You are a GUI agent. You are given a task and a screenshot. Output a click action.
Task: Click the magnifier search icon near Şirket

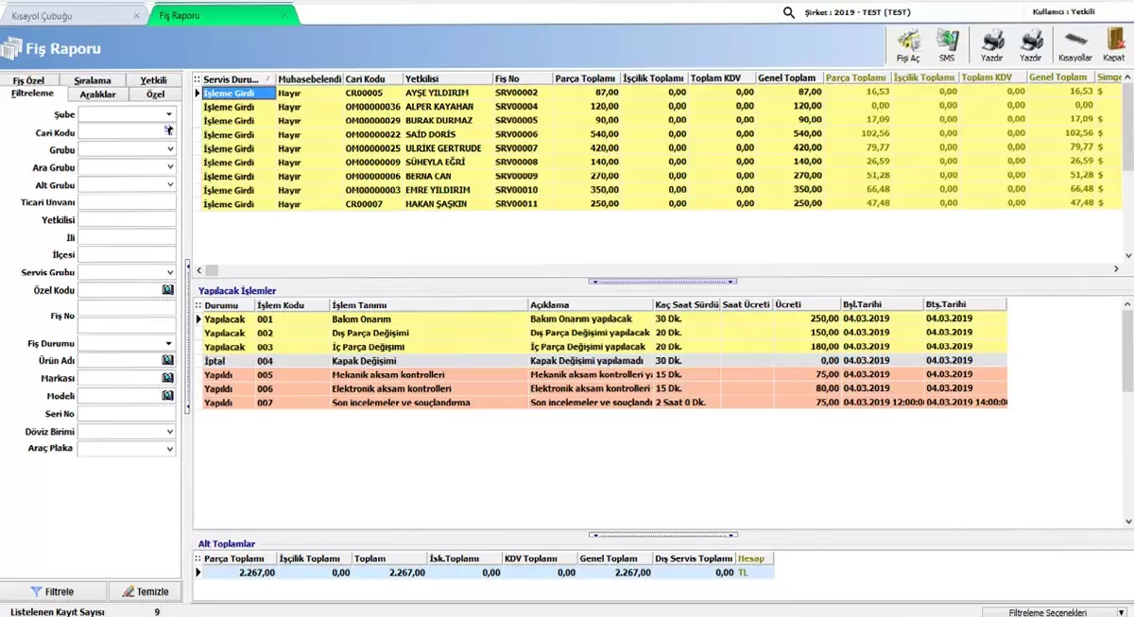pos(789,13)
